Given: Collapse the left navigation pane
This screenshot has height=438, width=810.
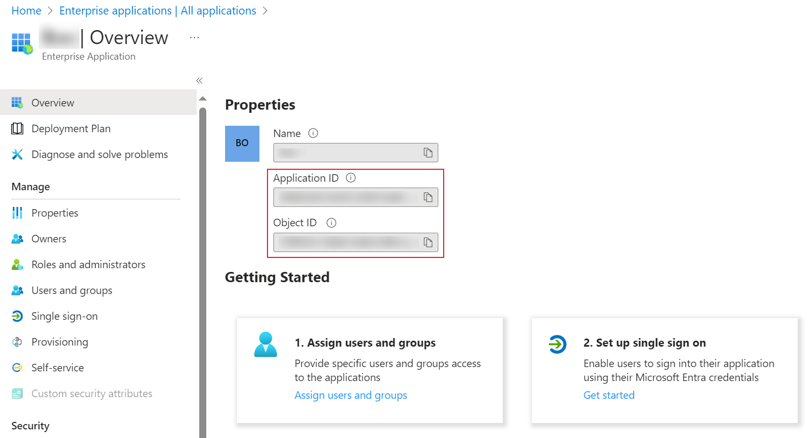Looking at the screenshot, I should [x=199, y=80].
